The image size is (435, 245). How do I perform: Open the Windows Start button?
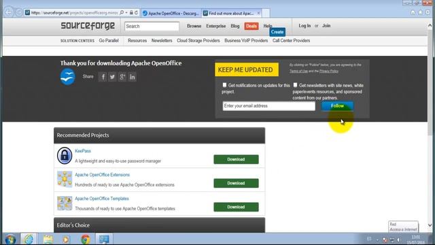[11, 239]
